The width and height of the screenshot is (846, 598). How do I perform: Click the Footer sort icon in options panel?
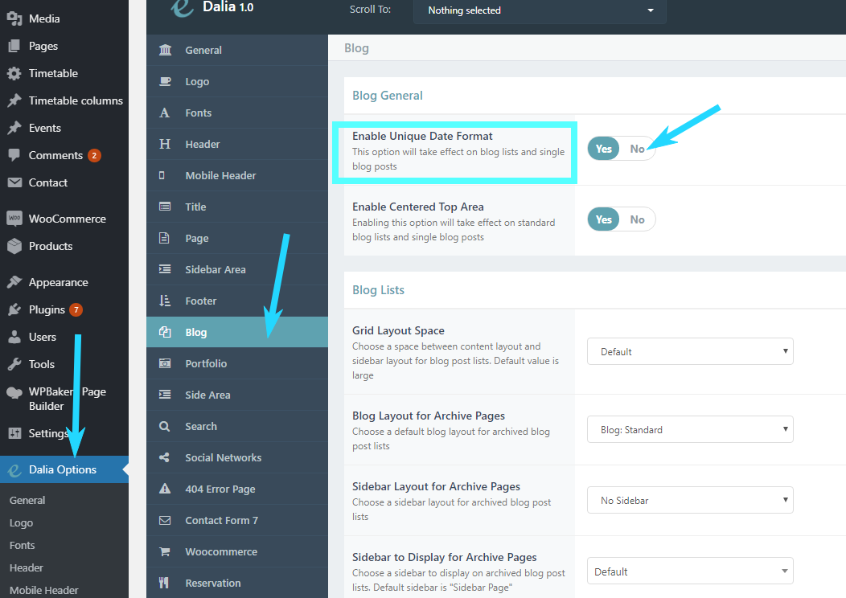tap(165, 301)
